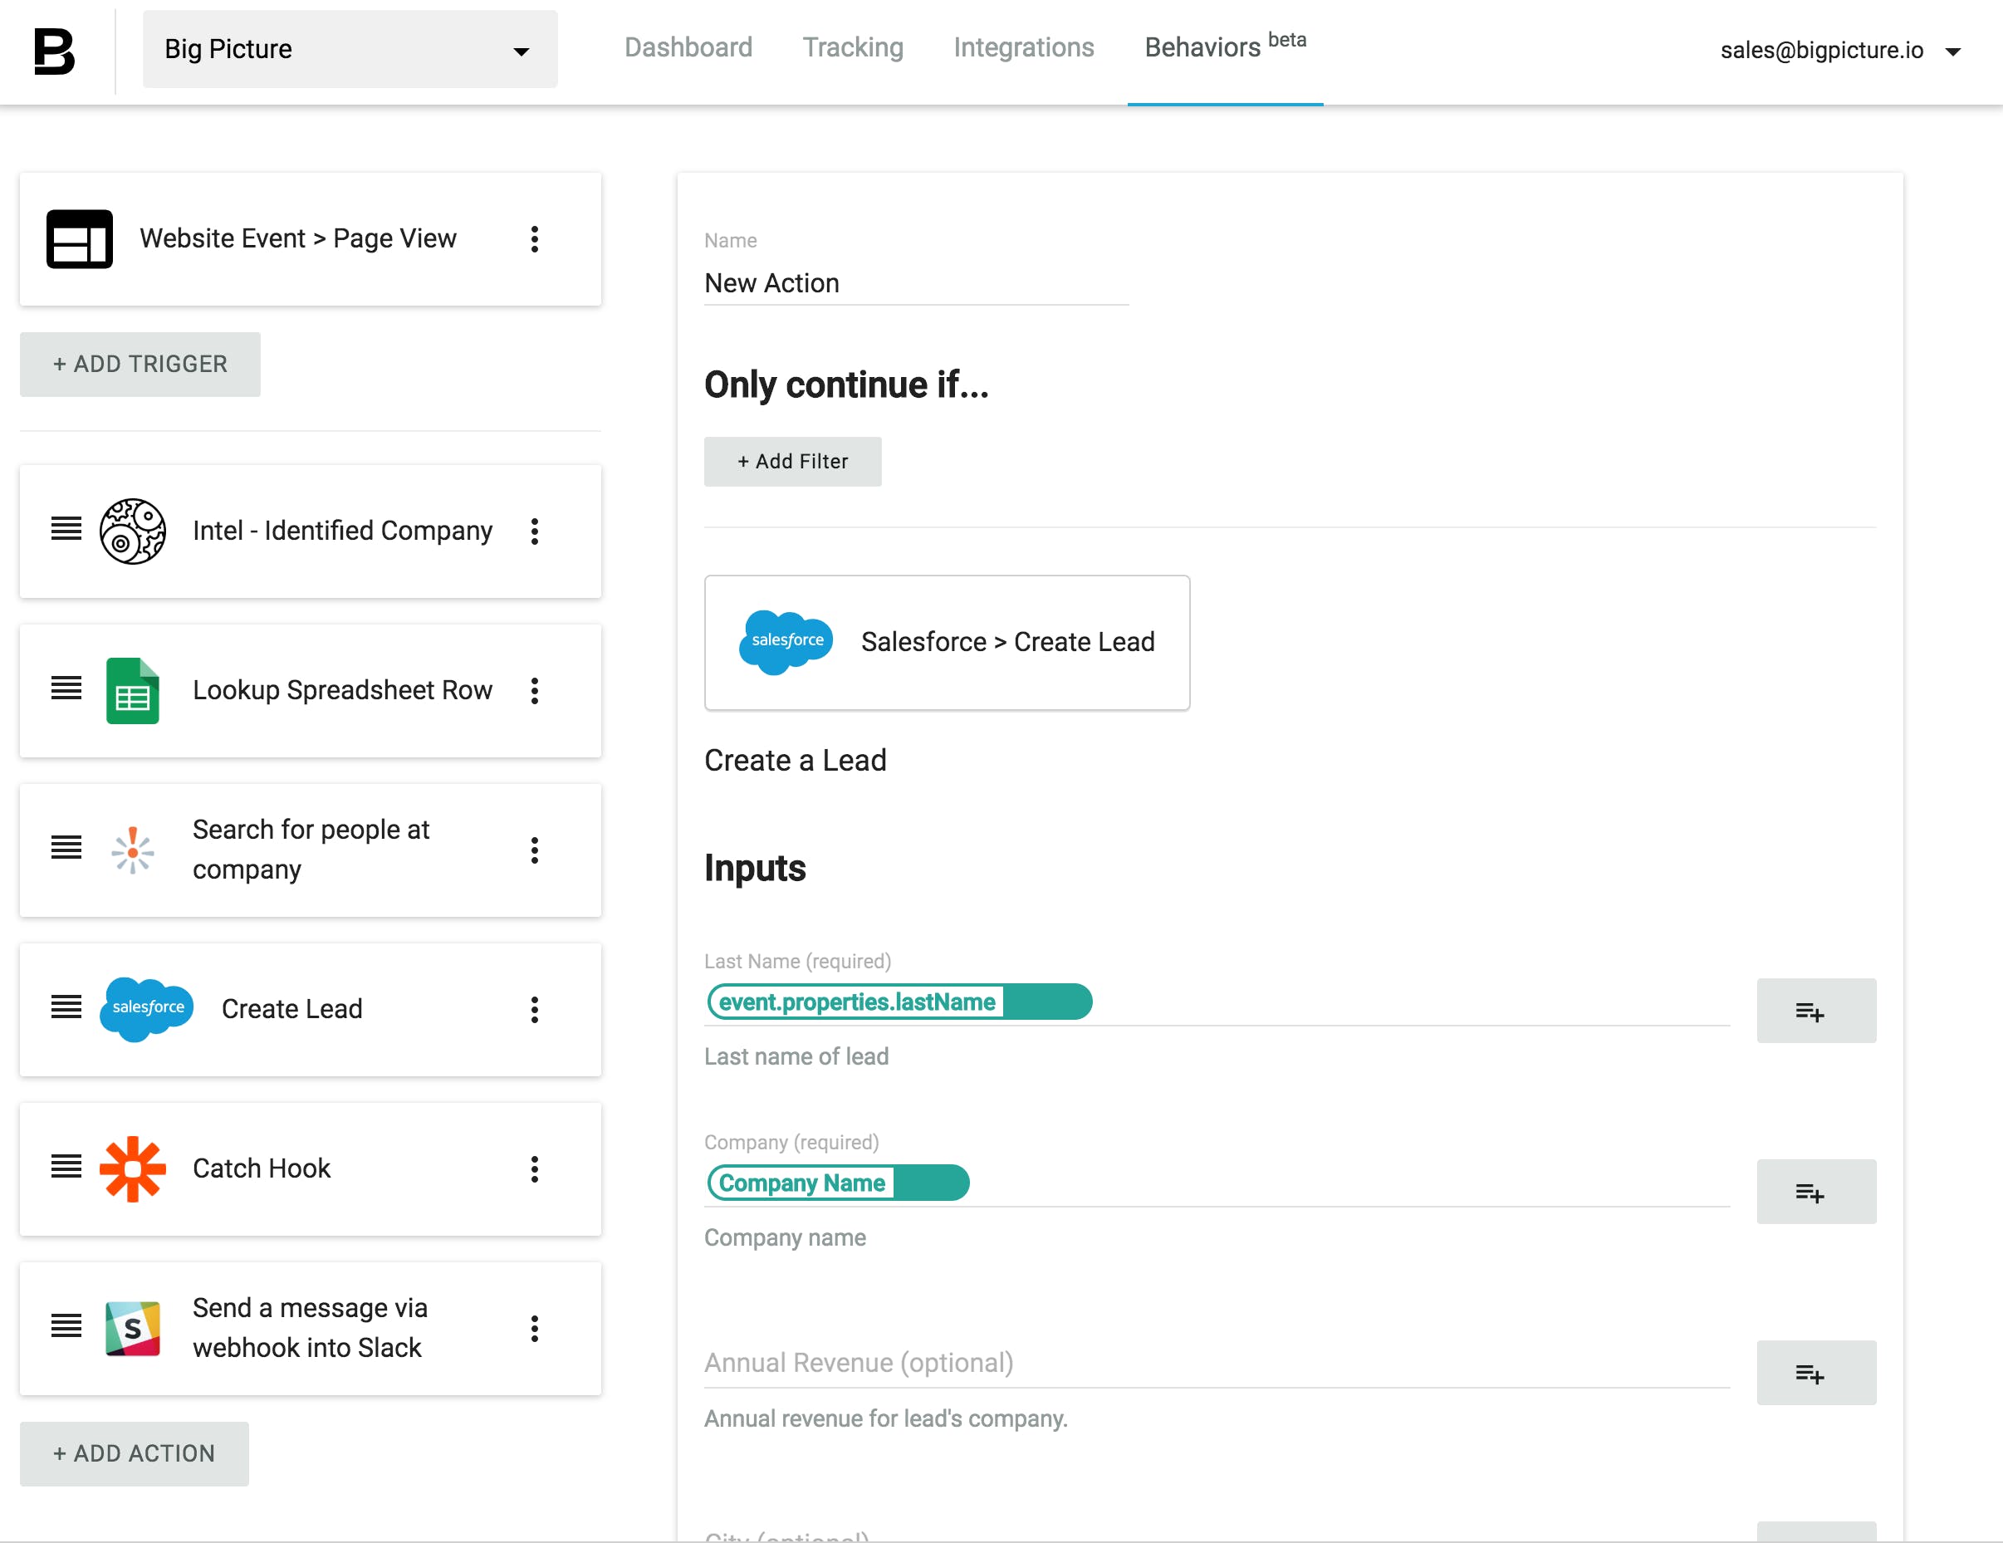
Task: Click insert-variable icon for Last Name field
Action: tap(1815, 1011)
